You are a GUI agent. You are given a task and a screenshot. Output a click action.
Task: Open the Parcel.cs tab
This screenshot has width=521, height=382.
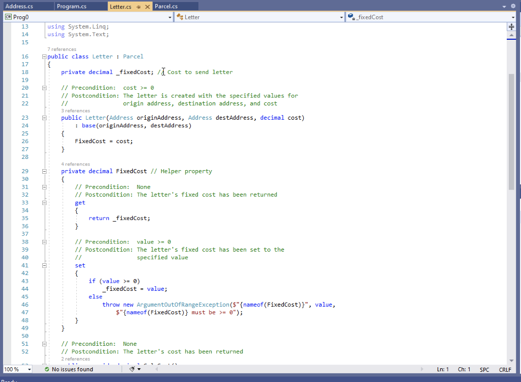pos(176,6)
